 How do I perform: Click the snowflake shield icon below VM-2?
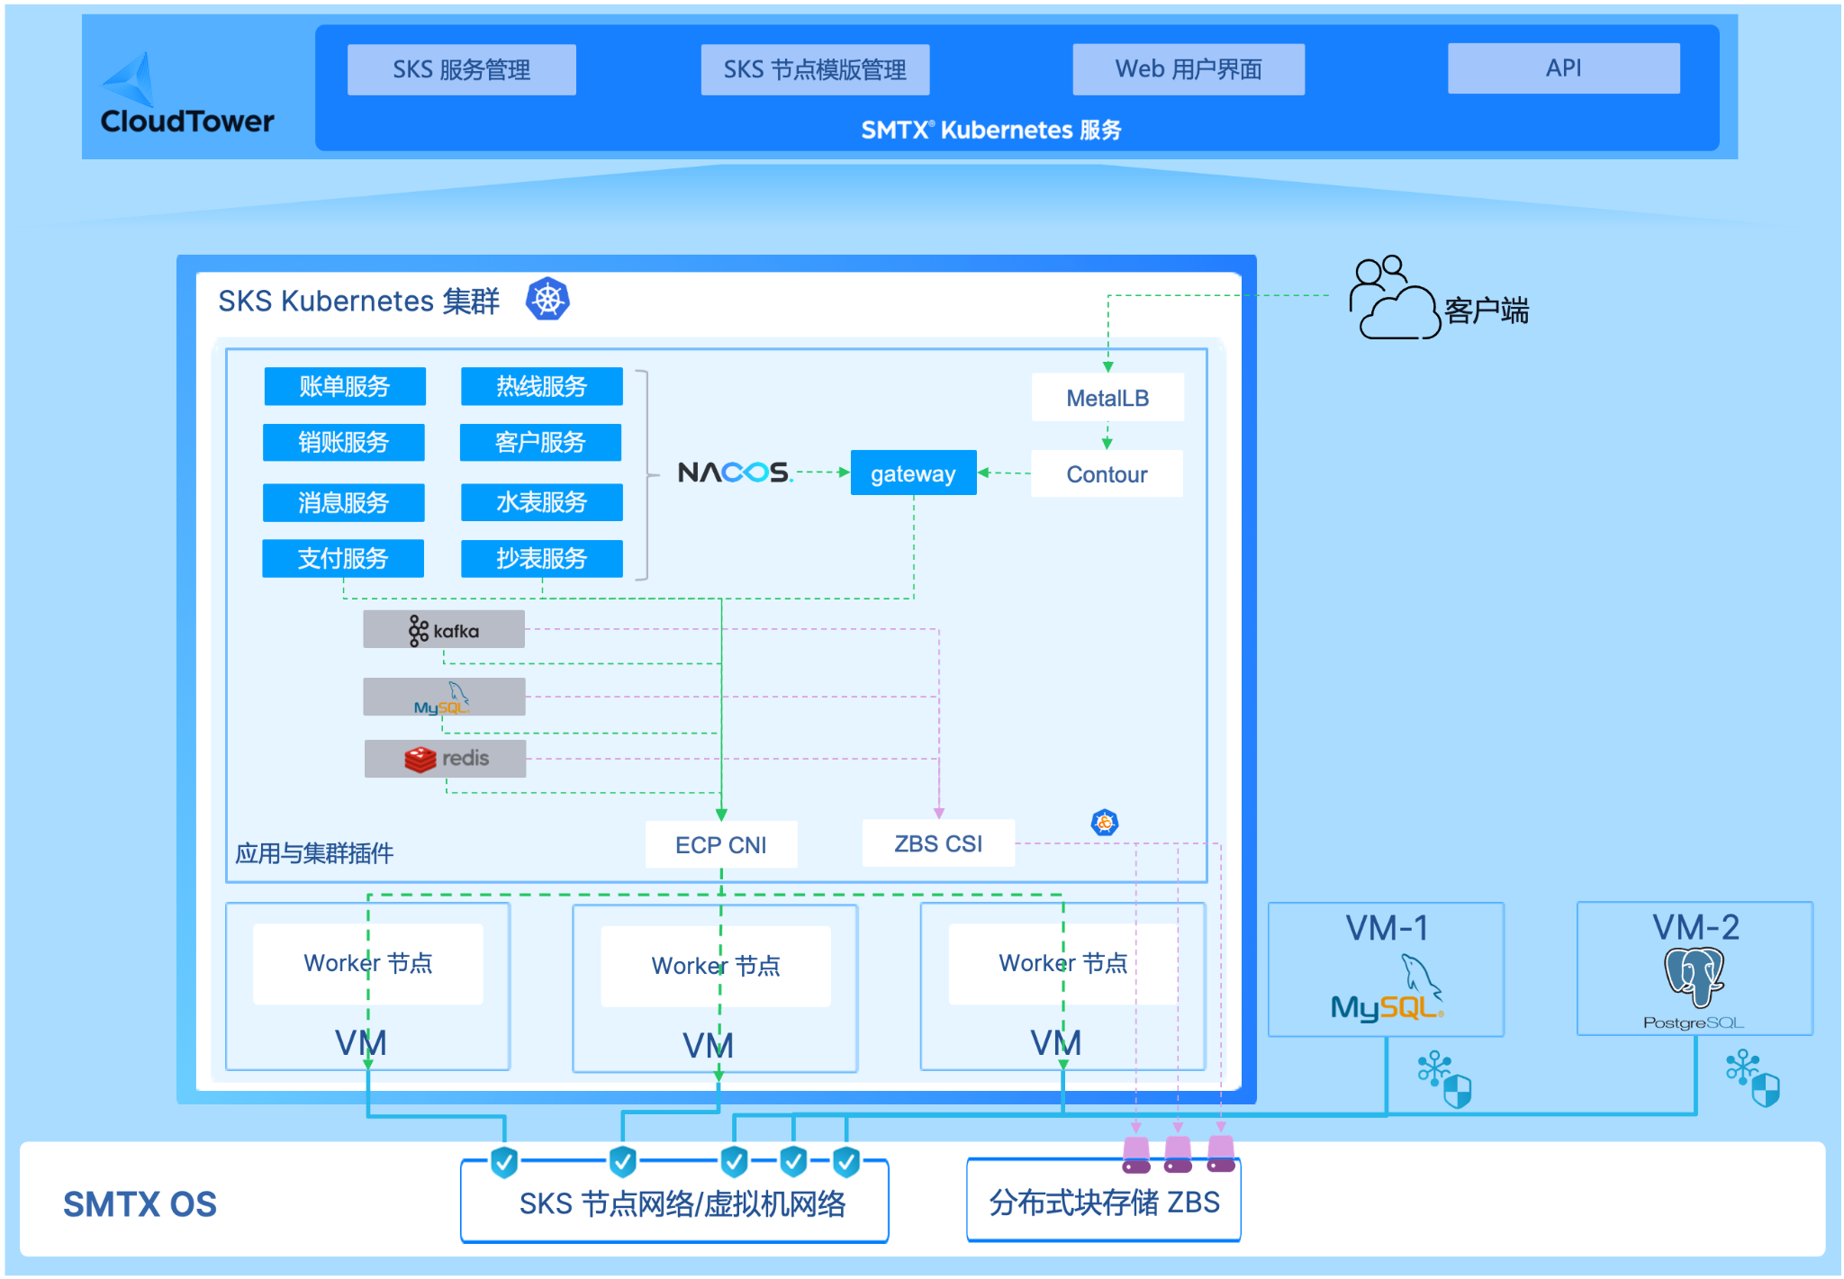tap(1753, 1077)
